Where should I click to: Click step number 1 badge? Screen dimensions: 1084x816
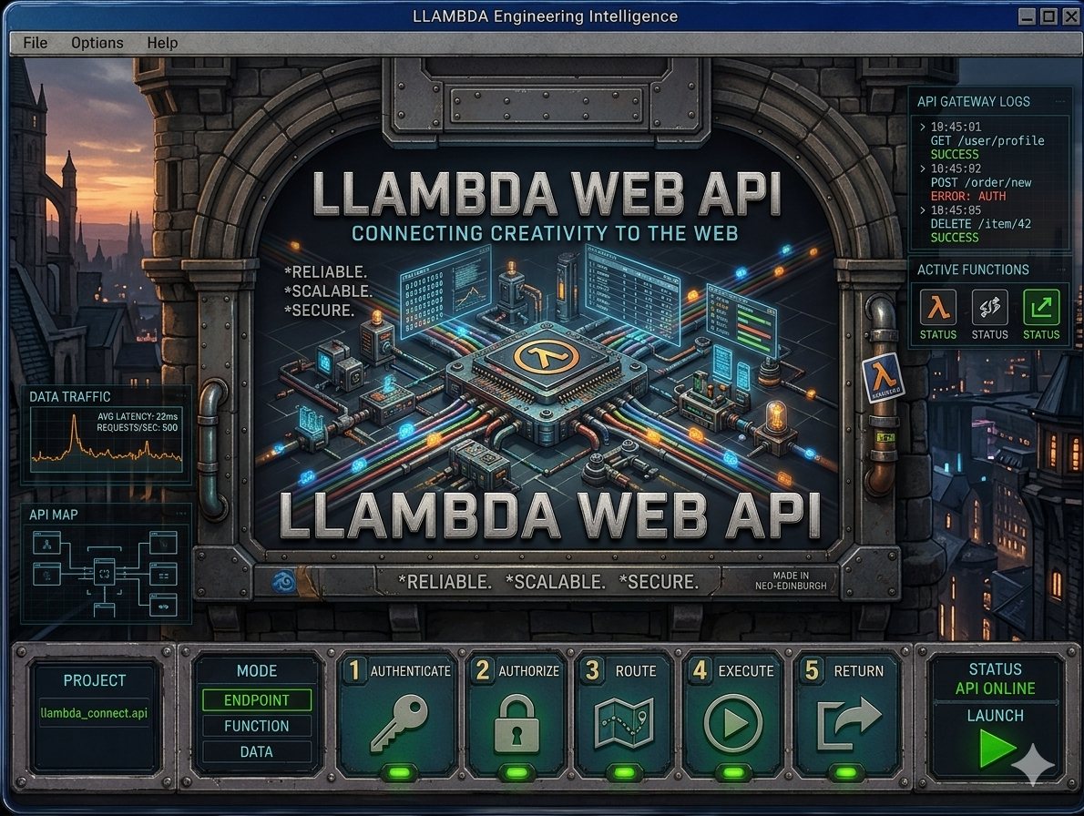pyautogui.click(x=354, y=670)
